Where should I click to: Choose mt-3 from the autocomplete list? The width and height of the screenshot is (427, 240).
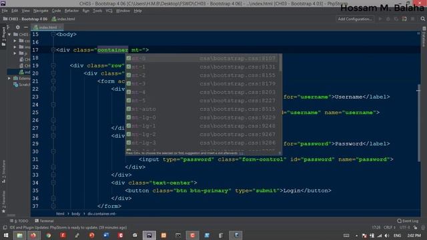tap(202, 83)
